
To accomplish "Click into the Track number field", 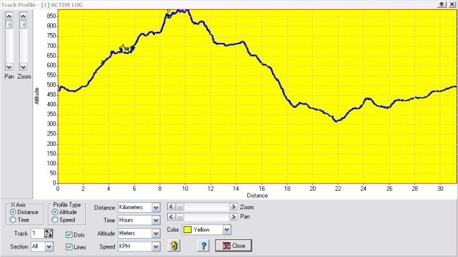I will pyautogui.click(x=37, y=233).
